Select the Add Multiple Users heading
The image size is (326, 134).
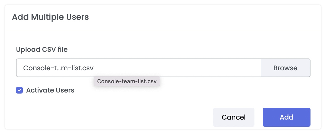[x=50, y=17]
